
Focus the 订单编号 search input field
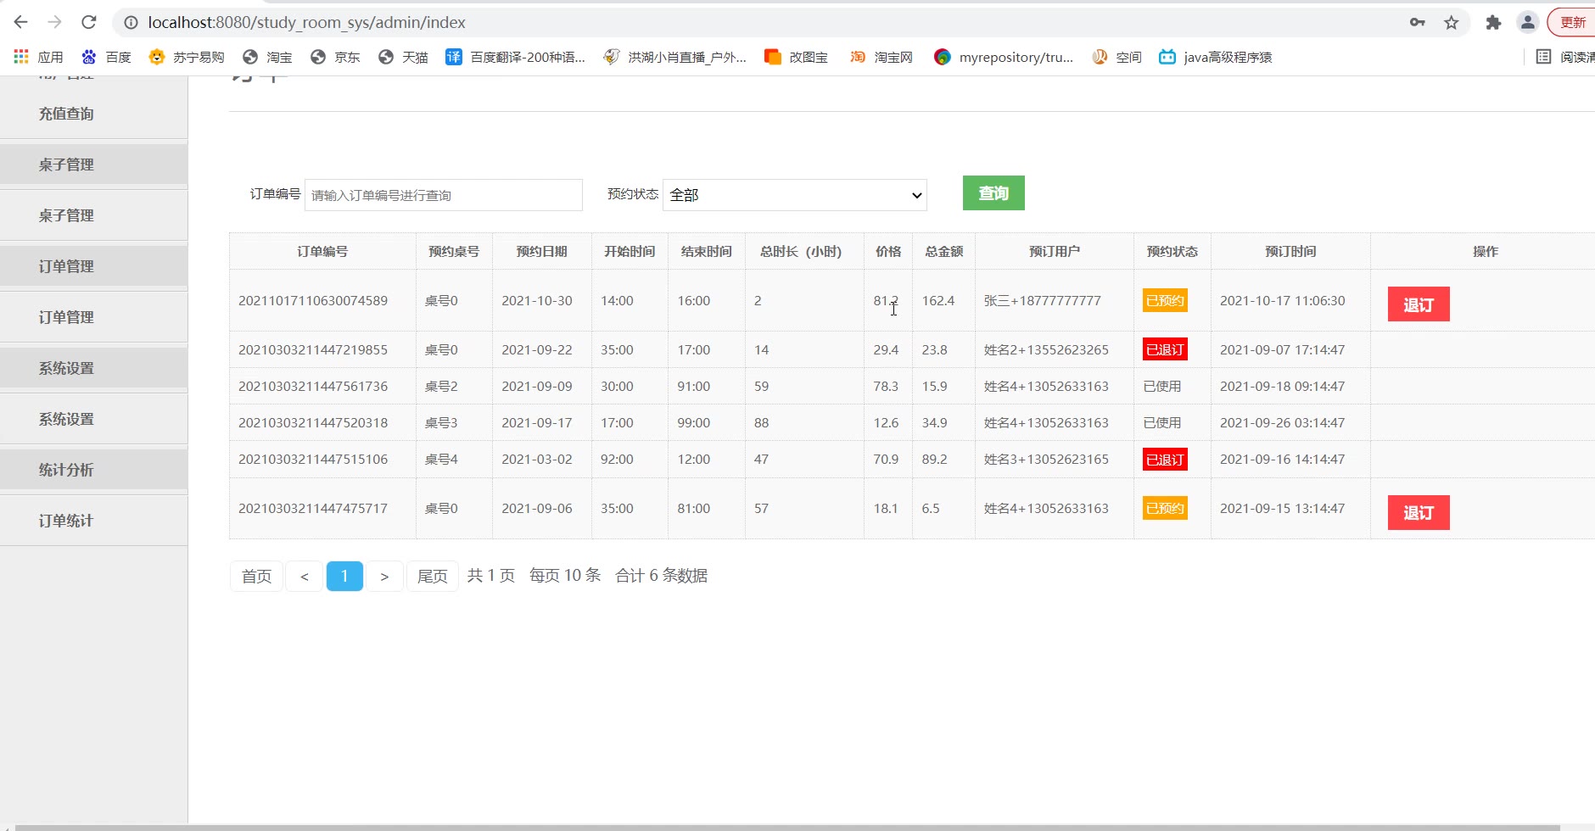pyautogui.click(x=443, y=195)
